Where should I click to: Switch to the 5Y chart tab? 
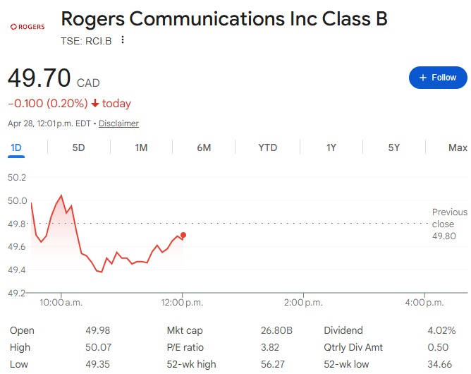[393, 147]
